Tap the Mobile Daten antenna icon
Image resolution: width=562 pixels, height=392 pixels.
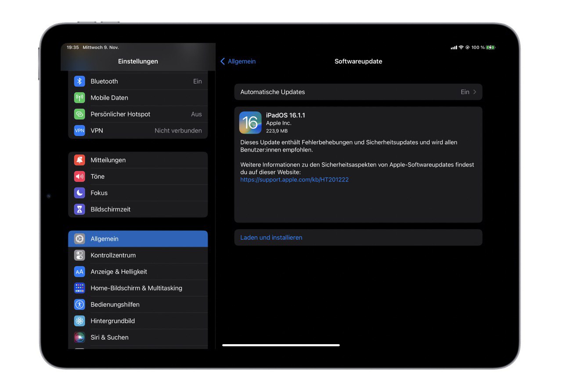click(x=79, y=97)
